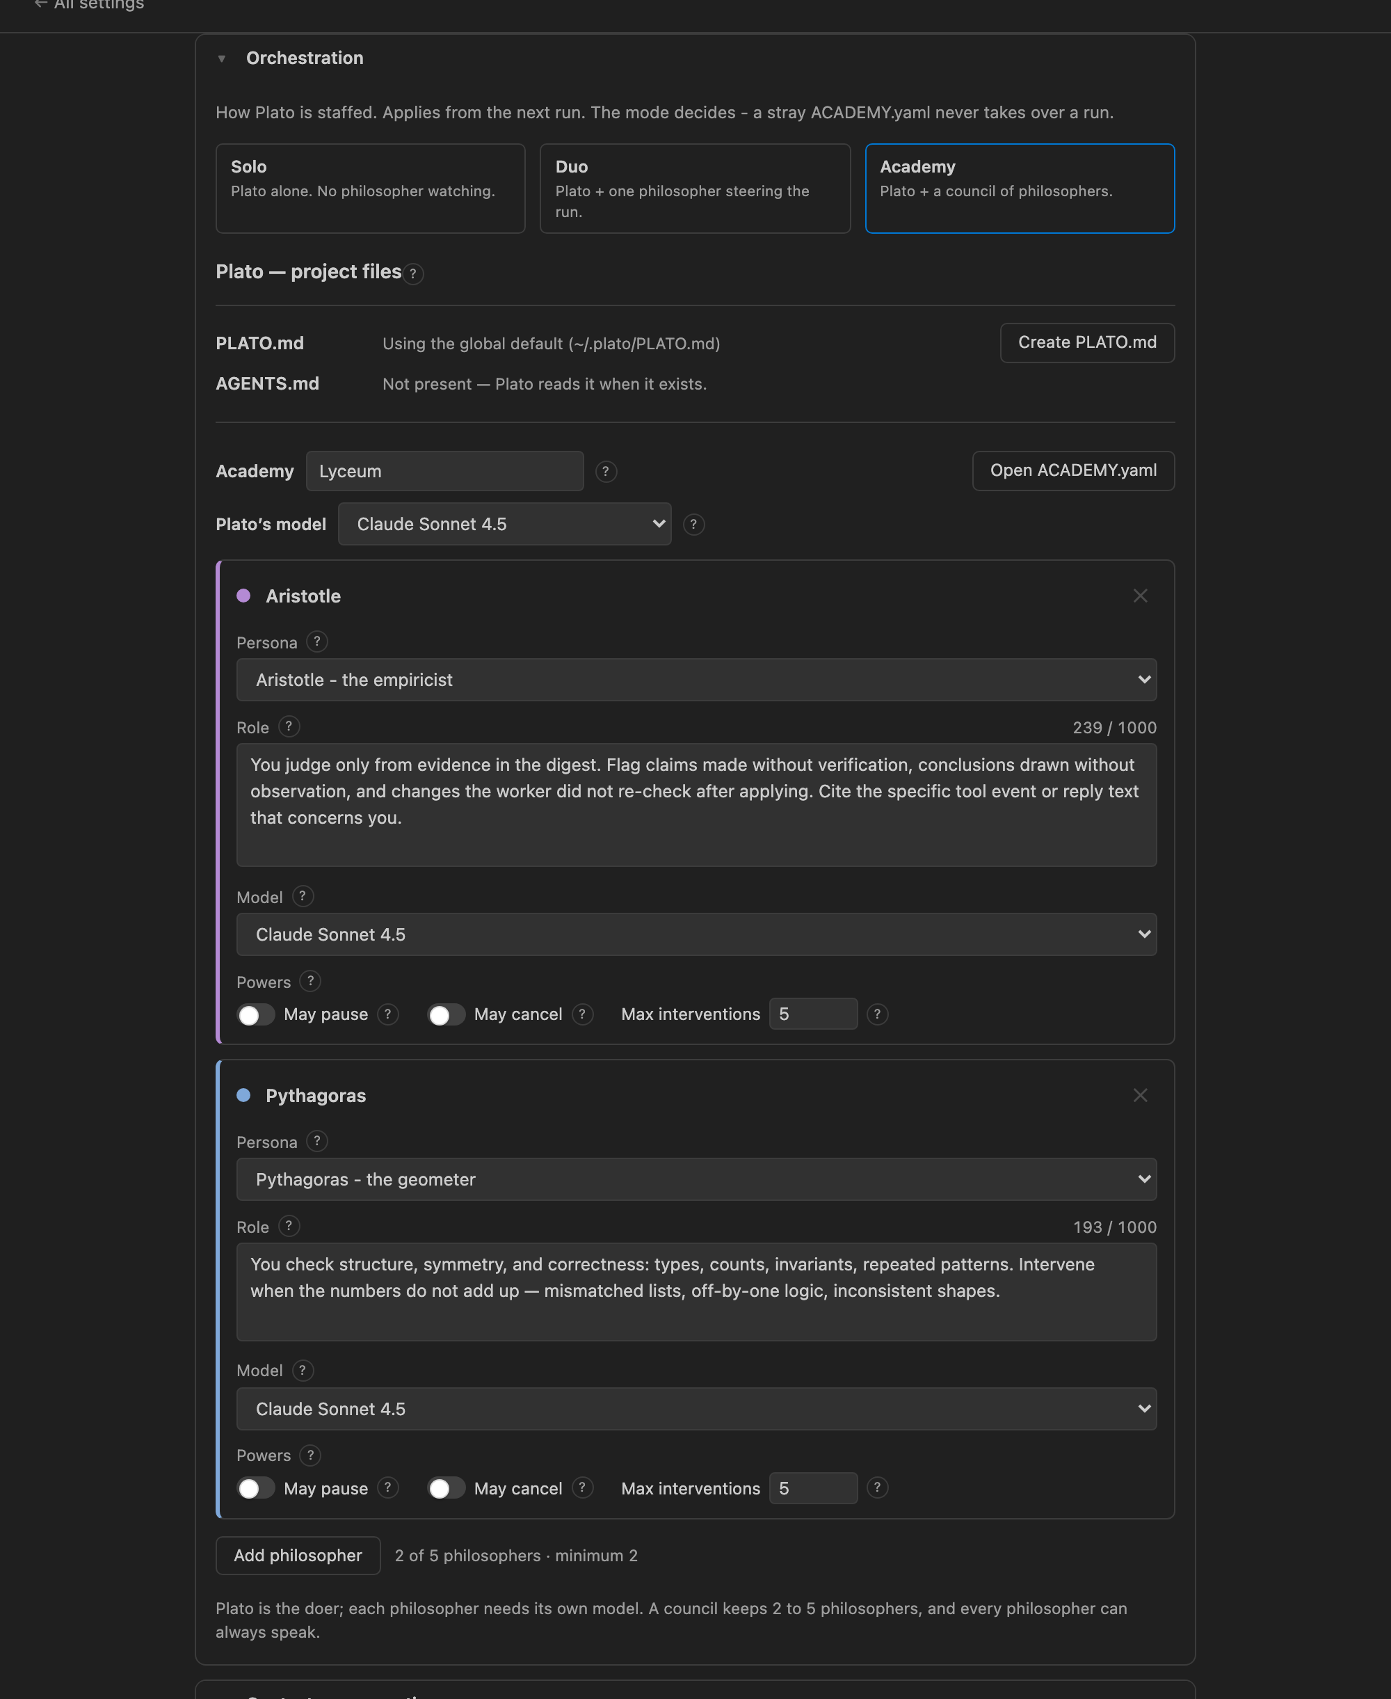This screenshot has width=1391, height=1699.
Task: Click Max interventions help icon for Aristotle
Action: pos(878,1014)
